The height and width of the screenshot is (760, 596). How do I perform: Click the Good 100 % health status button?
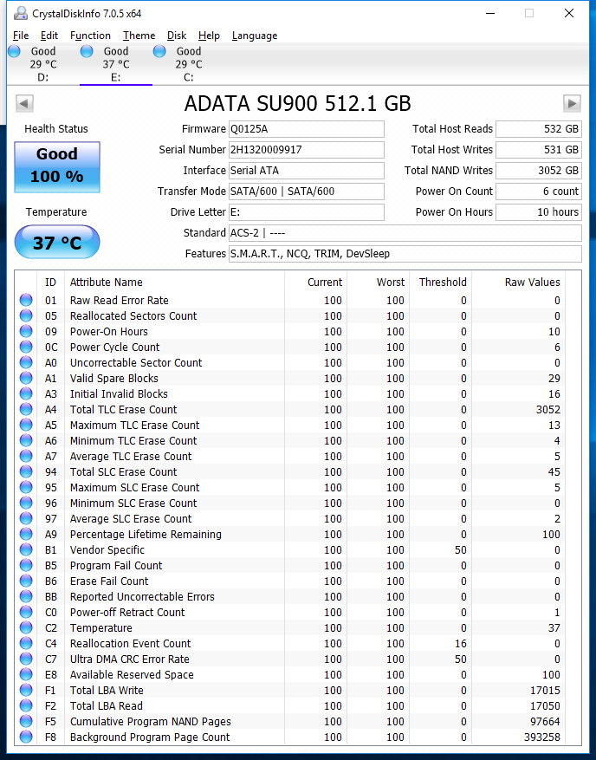pos(57,166)
